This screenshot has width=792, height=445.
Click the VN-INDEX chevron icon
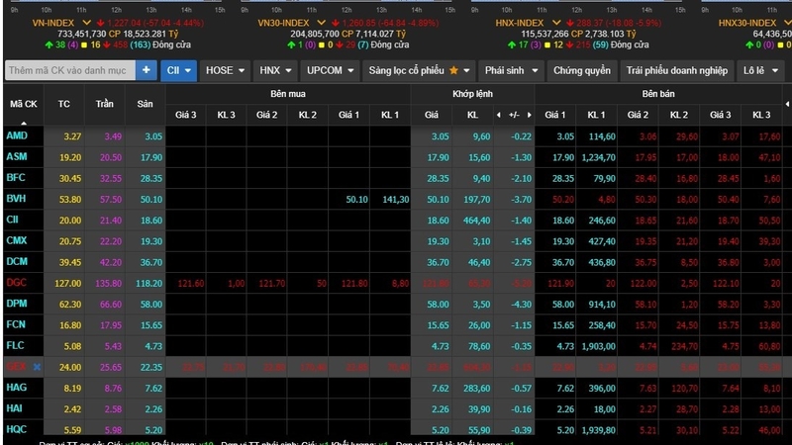[86, 23]
